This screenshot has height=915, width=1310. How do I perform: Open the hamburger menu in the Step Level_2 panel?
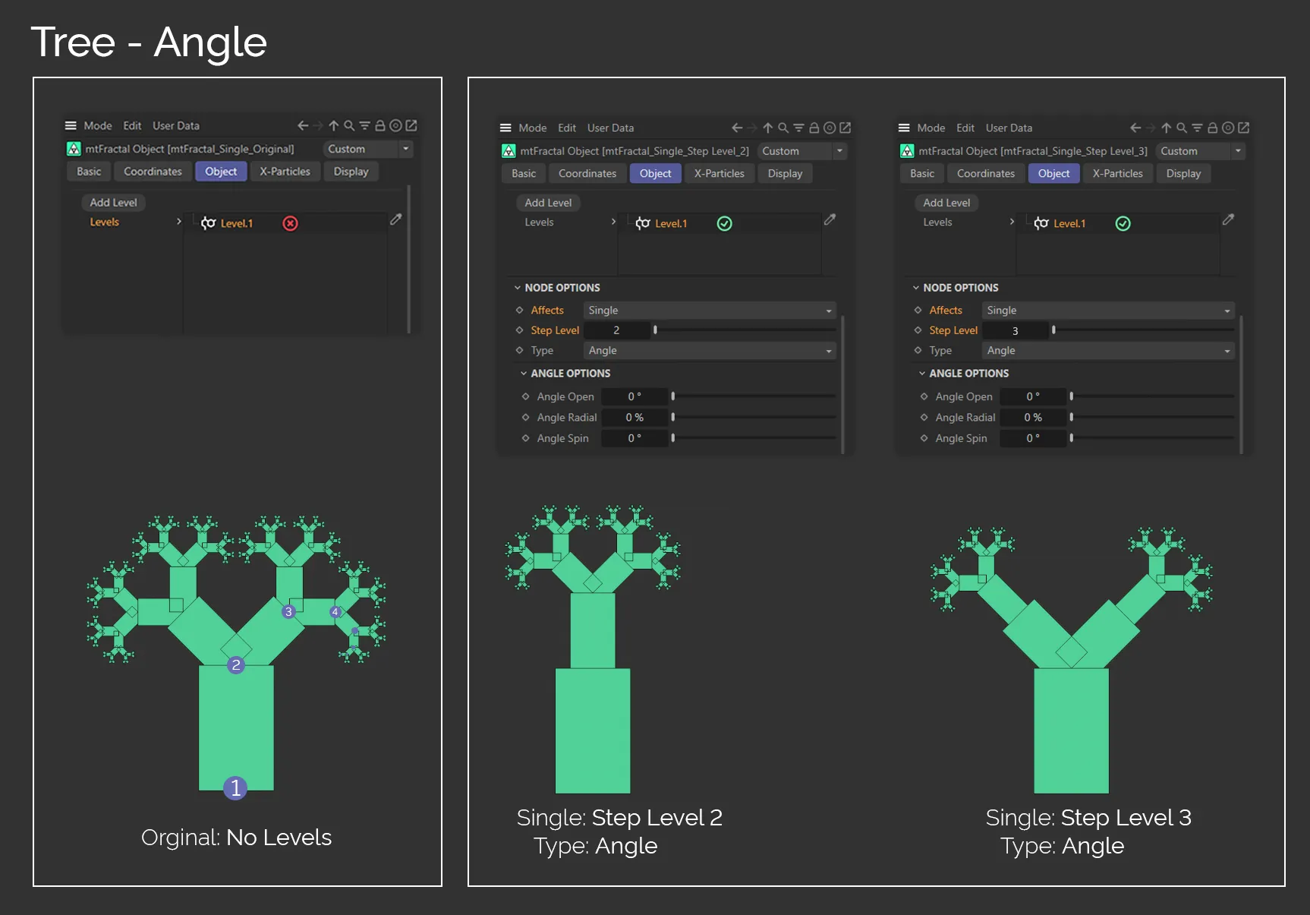point(505,128)
